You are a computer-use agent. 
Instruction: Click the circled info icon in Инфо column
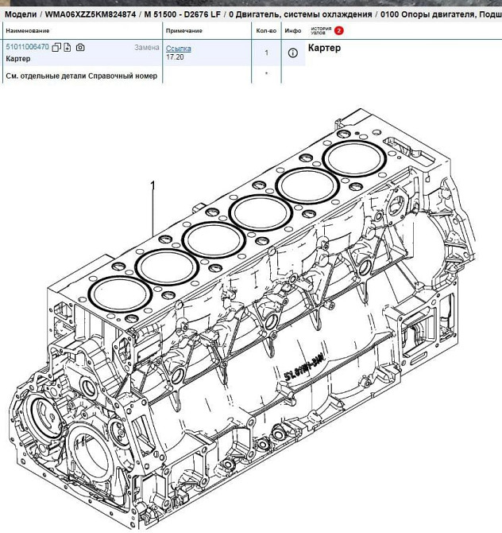292,53
